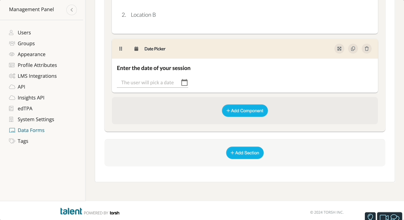
Task: Collapse the Management Panel sidebar
Action: pyautogui.click(x=71, y=10)
